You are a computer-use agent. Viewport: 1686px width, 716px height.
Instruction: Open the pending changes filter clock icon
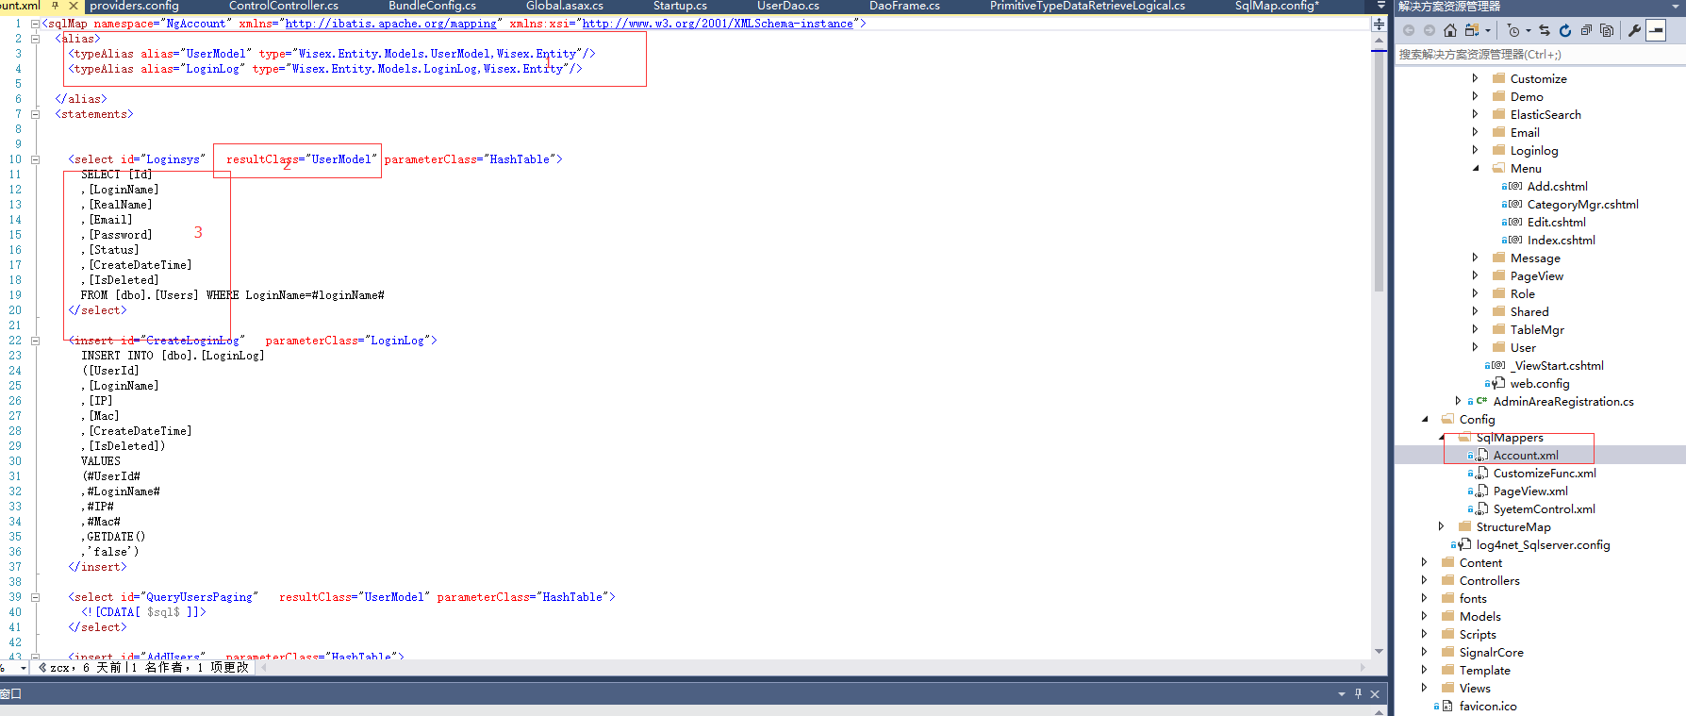1513,30
